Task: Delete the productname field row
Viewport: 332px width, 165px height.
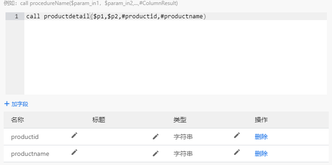Action: pos(261,154)
